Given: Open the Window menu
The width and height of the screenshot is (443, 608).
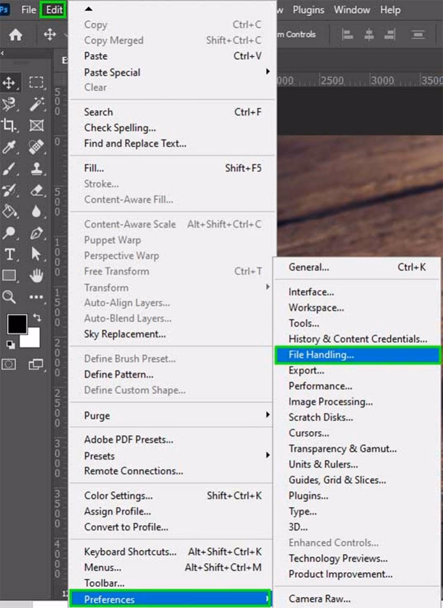Looking at the screenshot, I should (x=352, y=10).
